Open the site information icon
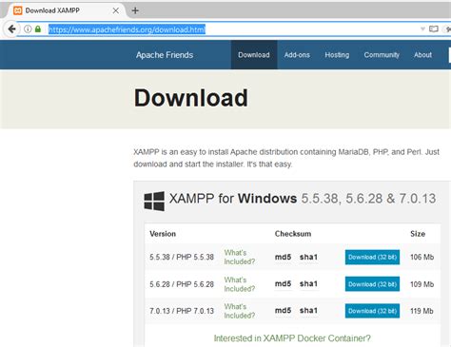Image resolution: width=451 pixels, height=347 pixels. tap(28, 29)
